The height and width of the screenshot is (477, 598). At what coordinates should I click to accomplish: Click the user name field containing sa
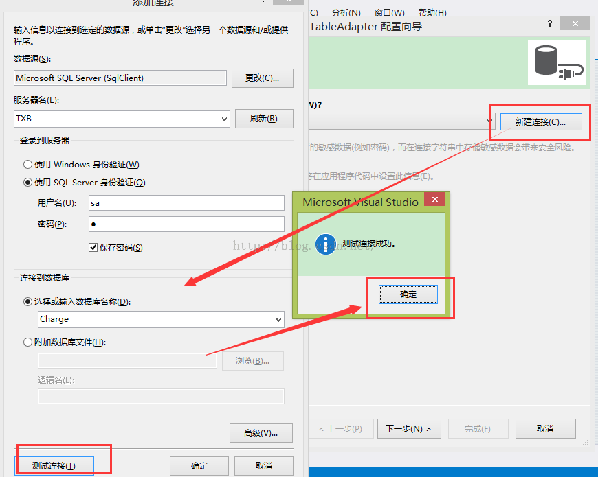tap(186, 203)
